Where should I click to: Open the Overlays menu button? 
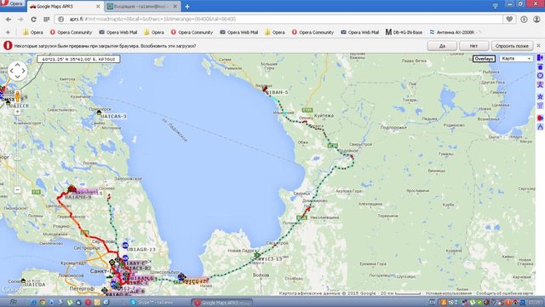pyautogui.click(x=484, y=59)
